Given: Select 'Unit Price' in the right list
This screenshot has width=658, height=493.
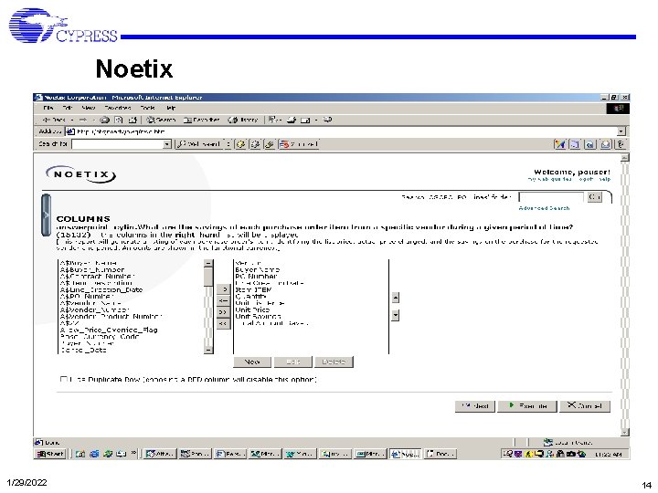Looking at the screenshot, I should tap(252, 309).
